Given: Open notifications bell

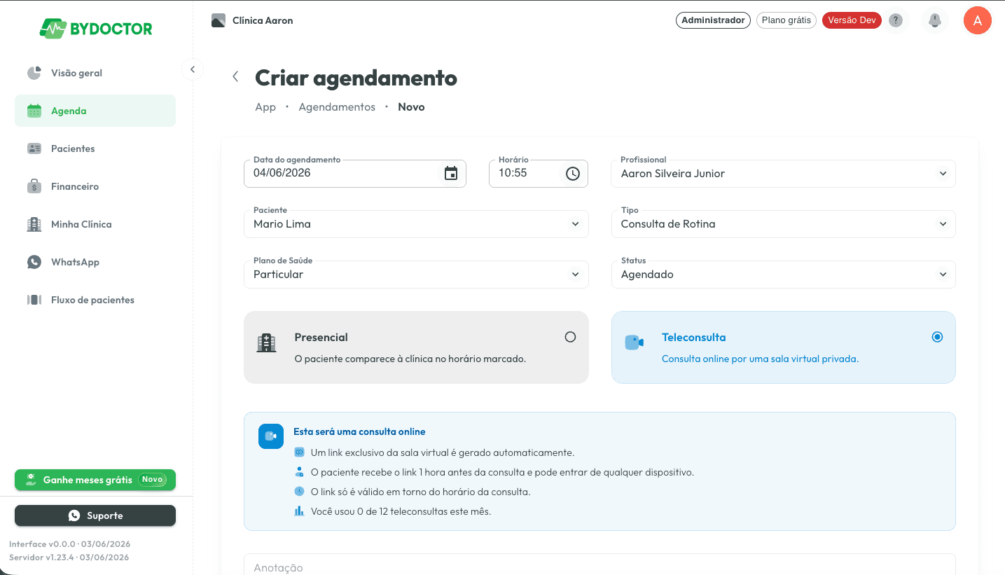Looking at the screenshot, I should coord(935,20).
